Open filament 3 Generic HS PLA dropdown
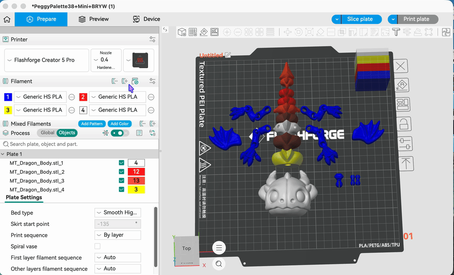 click(40, 110)
